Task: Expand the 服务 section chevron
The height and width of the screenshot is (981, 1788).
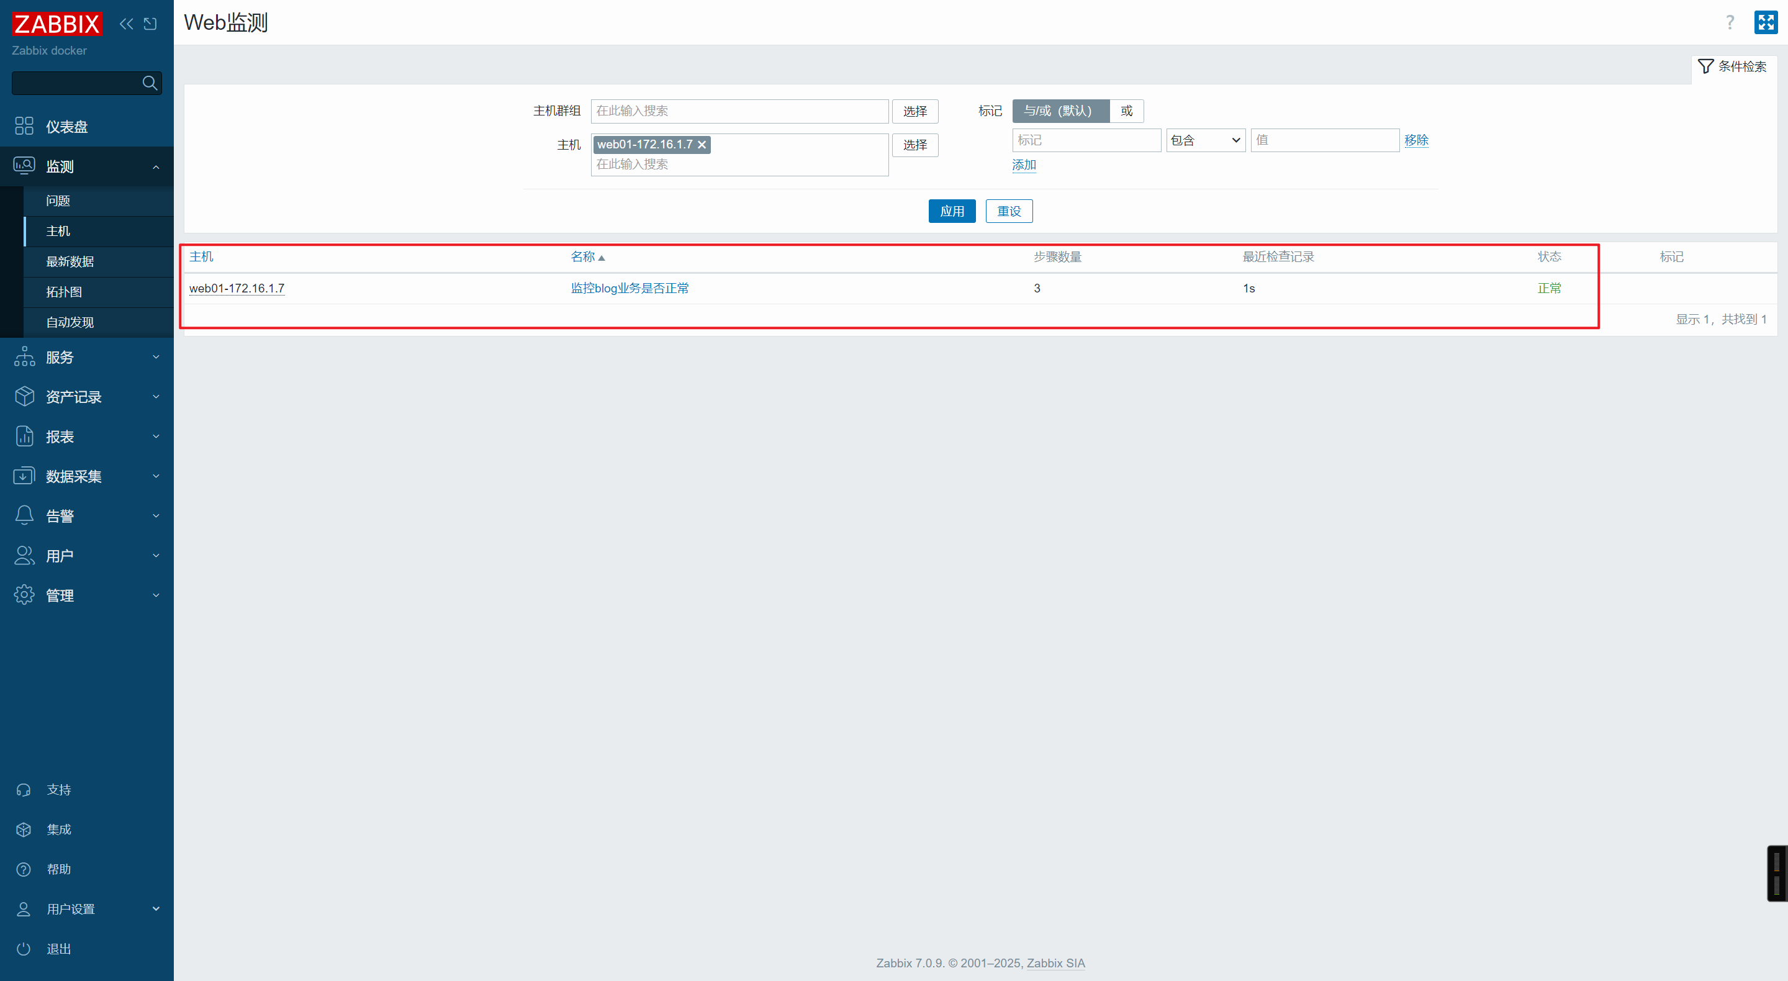Action: click(x=156, y=357)
